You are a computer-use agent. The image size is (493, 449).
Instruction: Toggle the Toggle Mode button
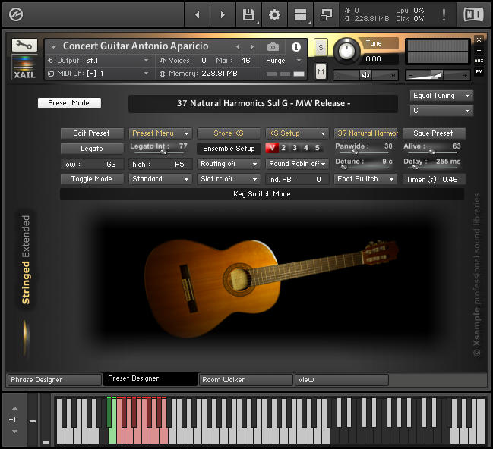coord(92,179)
